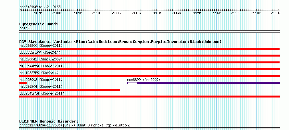
Task: Click the 2108k ruler tick
Action: [x=57, y=13]
